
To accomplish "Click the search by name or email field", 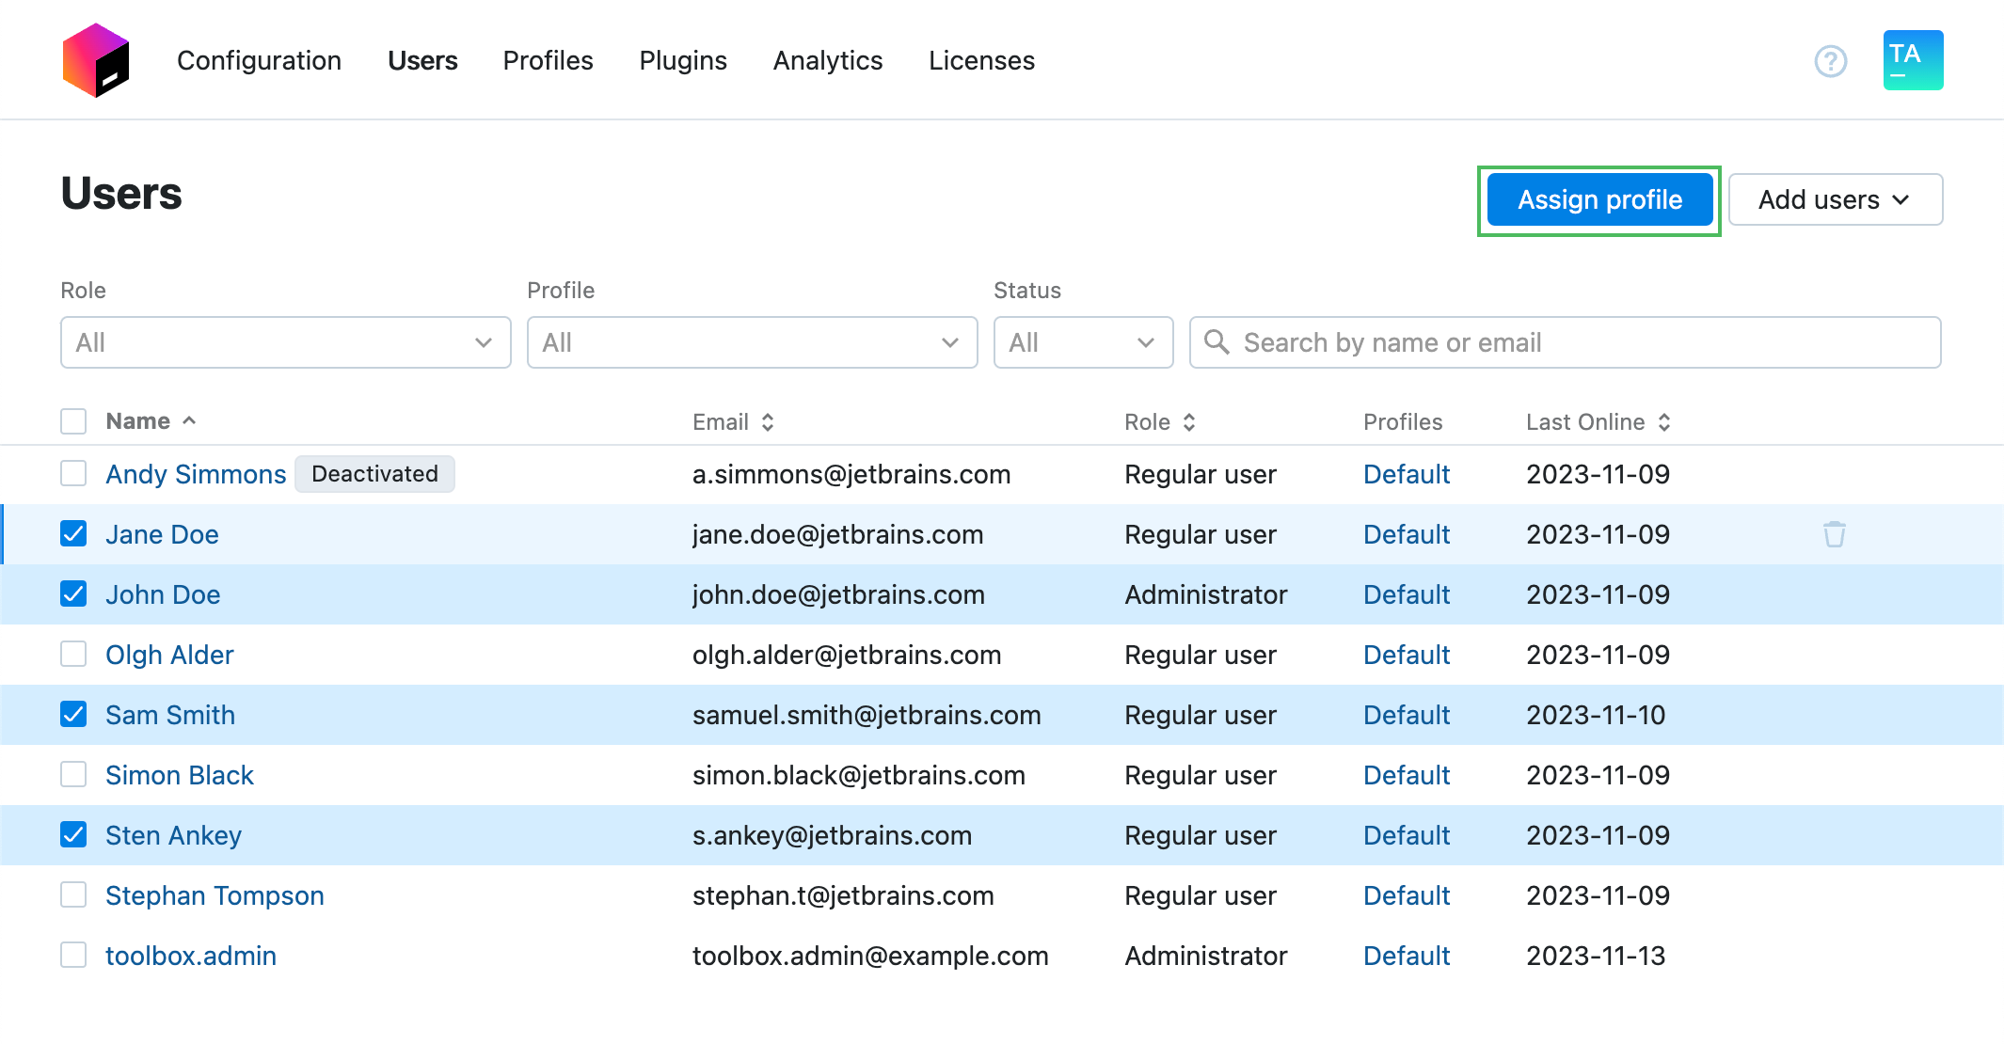I will coord(1505,342).
